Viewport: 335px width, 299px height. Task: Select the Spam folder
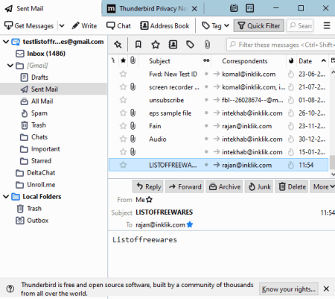[39, 113]
